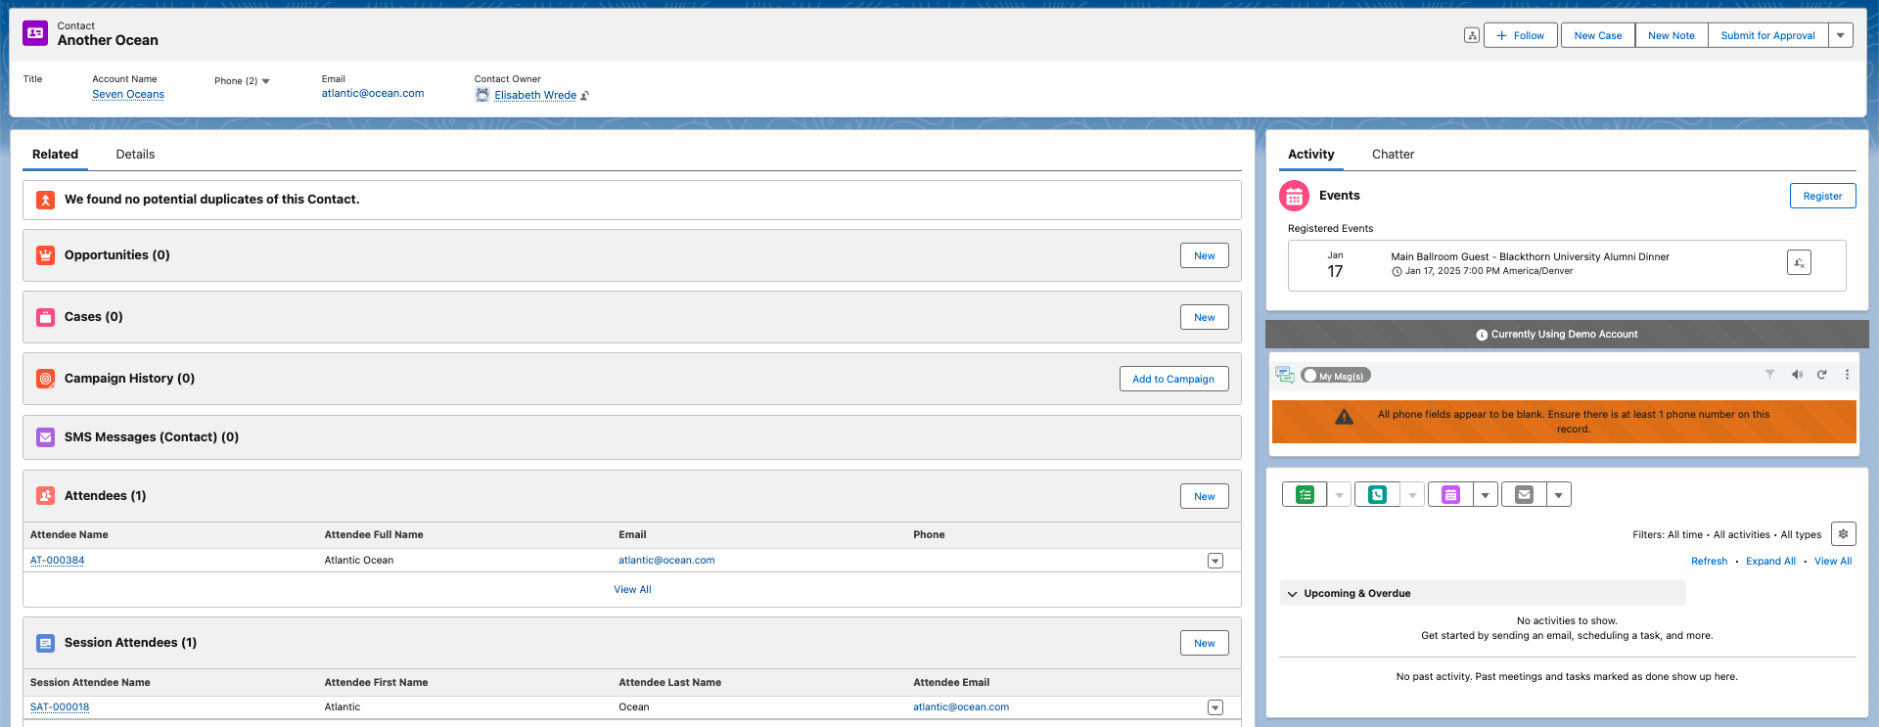Click the pink Events calendar icon

pyautogui.click(x=1294, y=196)
